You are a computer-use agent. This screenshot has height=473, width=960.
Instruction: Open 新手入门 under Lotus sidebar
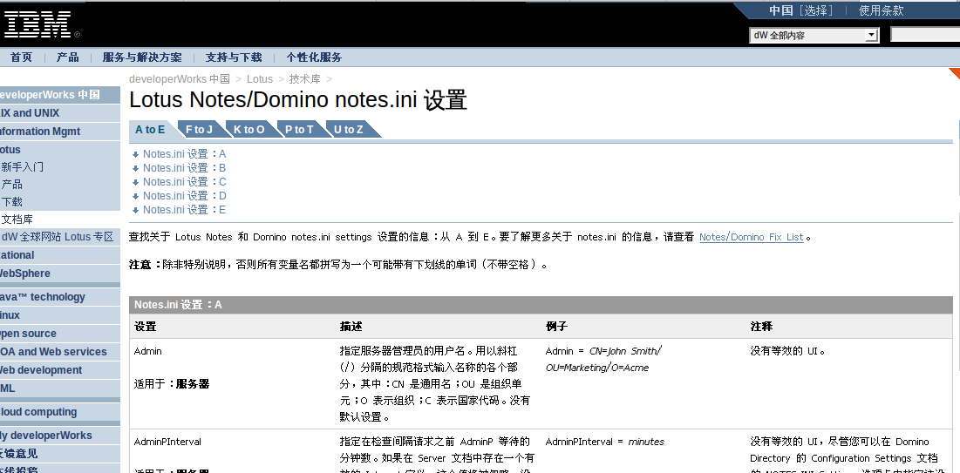pyautogui.click(x=23, y=167)
